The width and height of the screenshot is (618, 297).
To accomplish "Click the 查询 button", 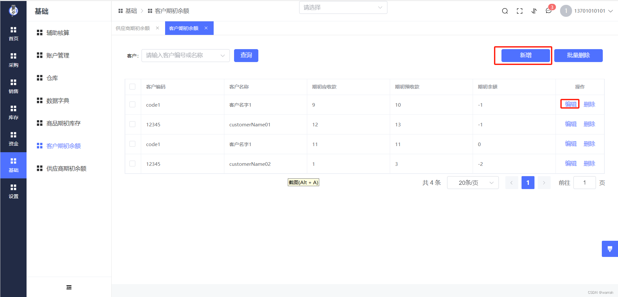I will 246,55.
